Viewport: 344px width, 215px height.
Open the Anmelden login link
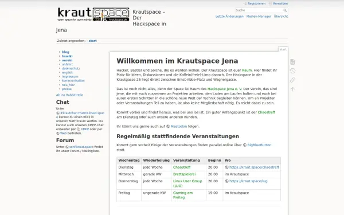[280, 3]
